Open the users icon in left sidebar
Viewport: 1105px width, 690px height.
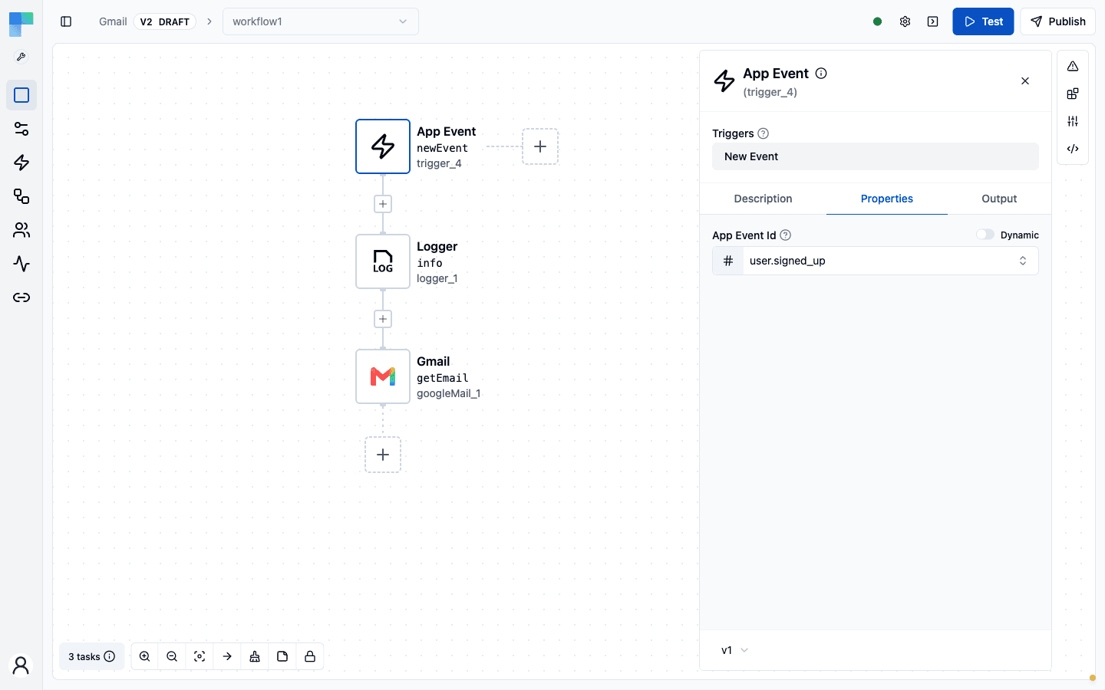21,230
